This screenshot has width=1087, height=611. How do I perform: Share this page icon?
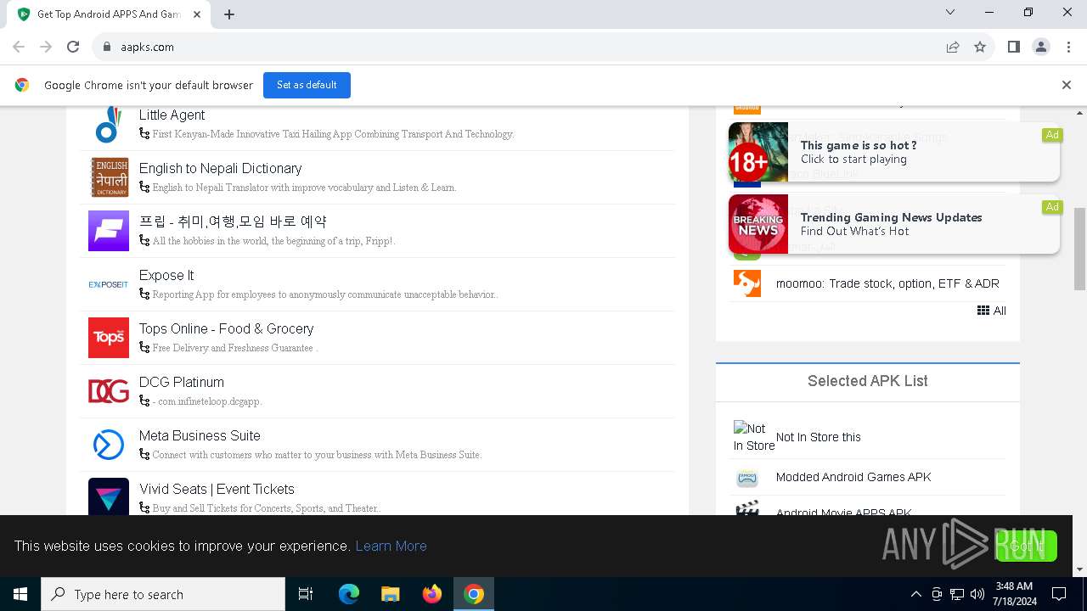click(953, 47)
